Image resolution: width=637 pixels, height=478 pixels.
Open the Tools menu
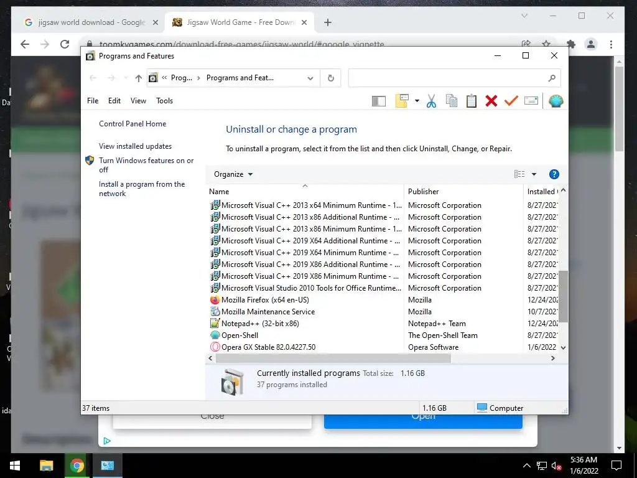[164, 101]
